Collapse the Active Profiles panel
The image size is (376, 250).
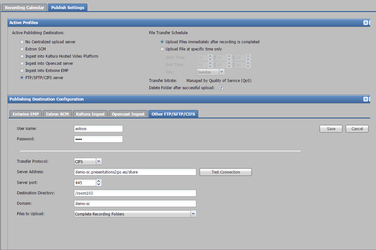[x=366, y=23]
